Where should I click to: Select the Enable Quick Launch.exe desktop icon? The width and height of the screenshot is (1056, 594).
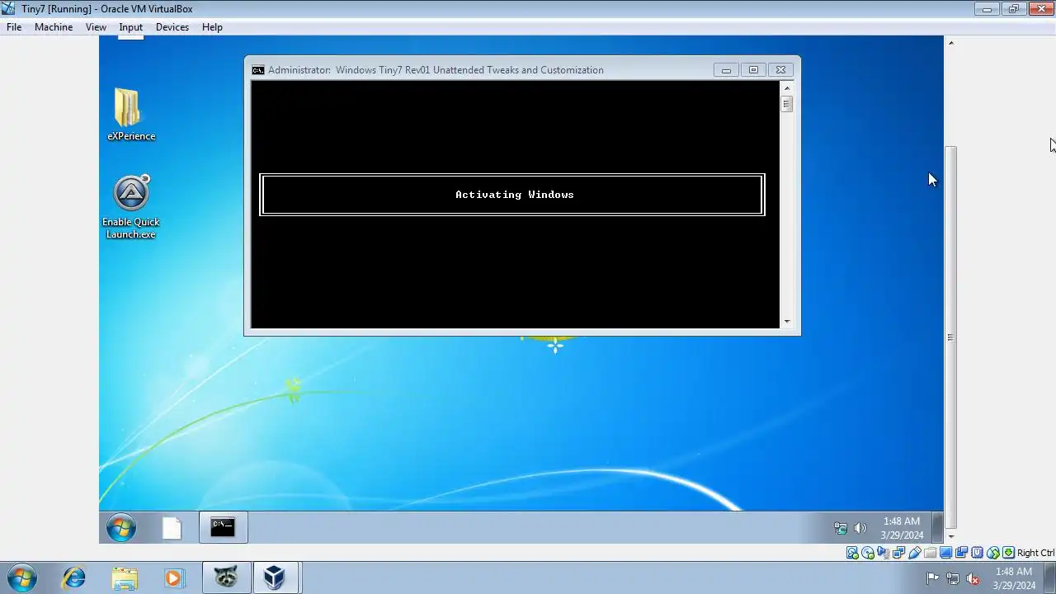[x=130, y=207]
